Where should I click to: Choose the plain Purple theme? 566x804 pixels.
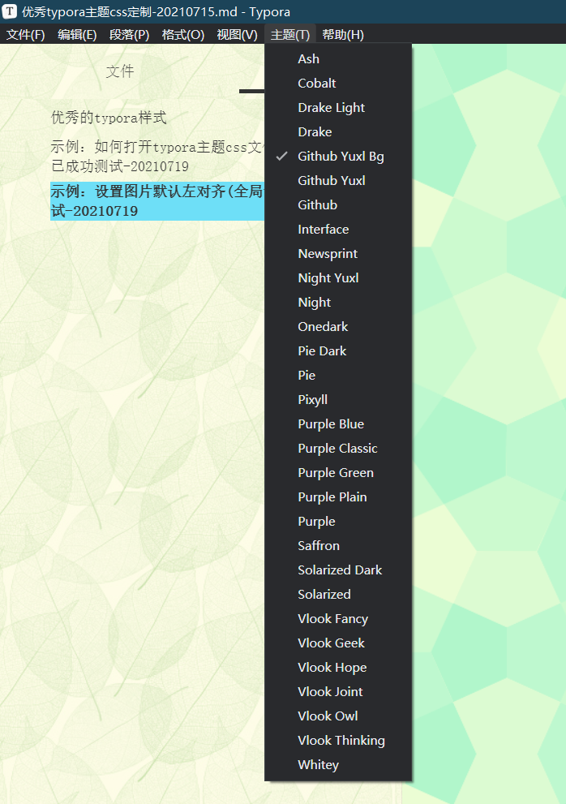pos(338,522)
